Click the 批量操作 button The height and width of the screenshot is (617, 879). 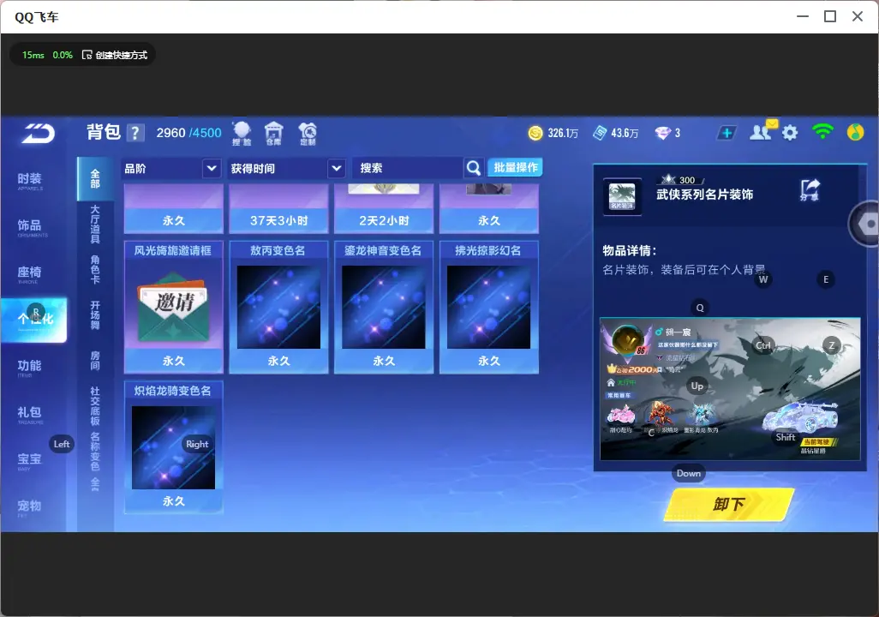(x=515, y=167)
